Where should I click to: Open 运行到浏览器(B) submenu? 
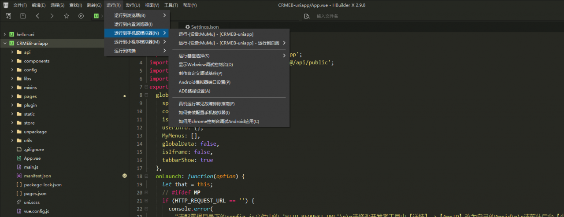click(x=136, y=15)
